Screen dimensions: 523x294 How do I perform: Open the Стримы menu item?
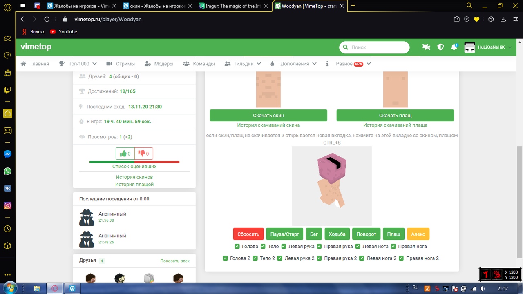pos(121,64)
